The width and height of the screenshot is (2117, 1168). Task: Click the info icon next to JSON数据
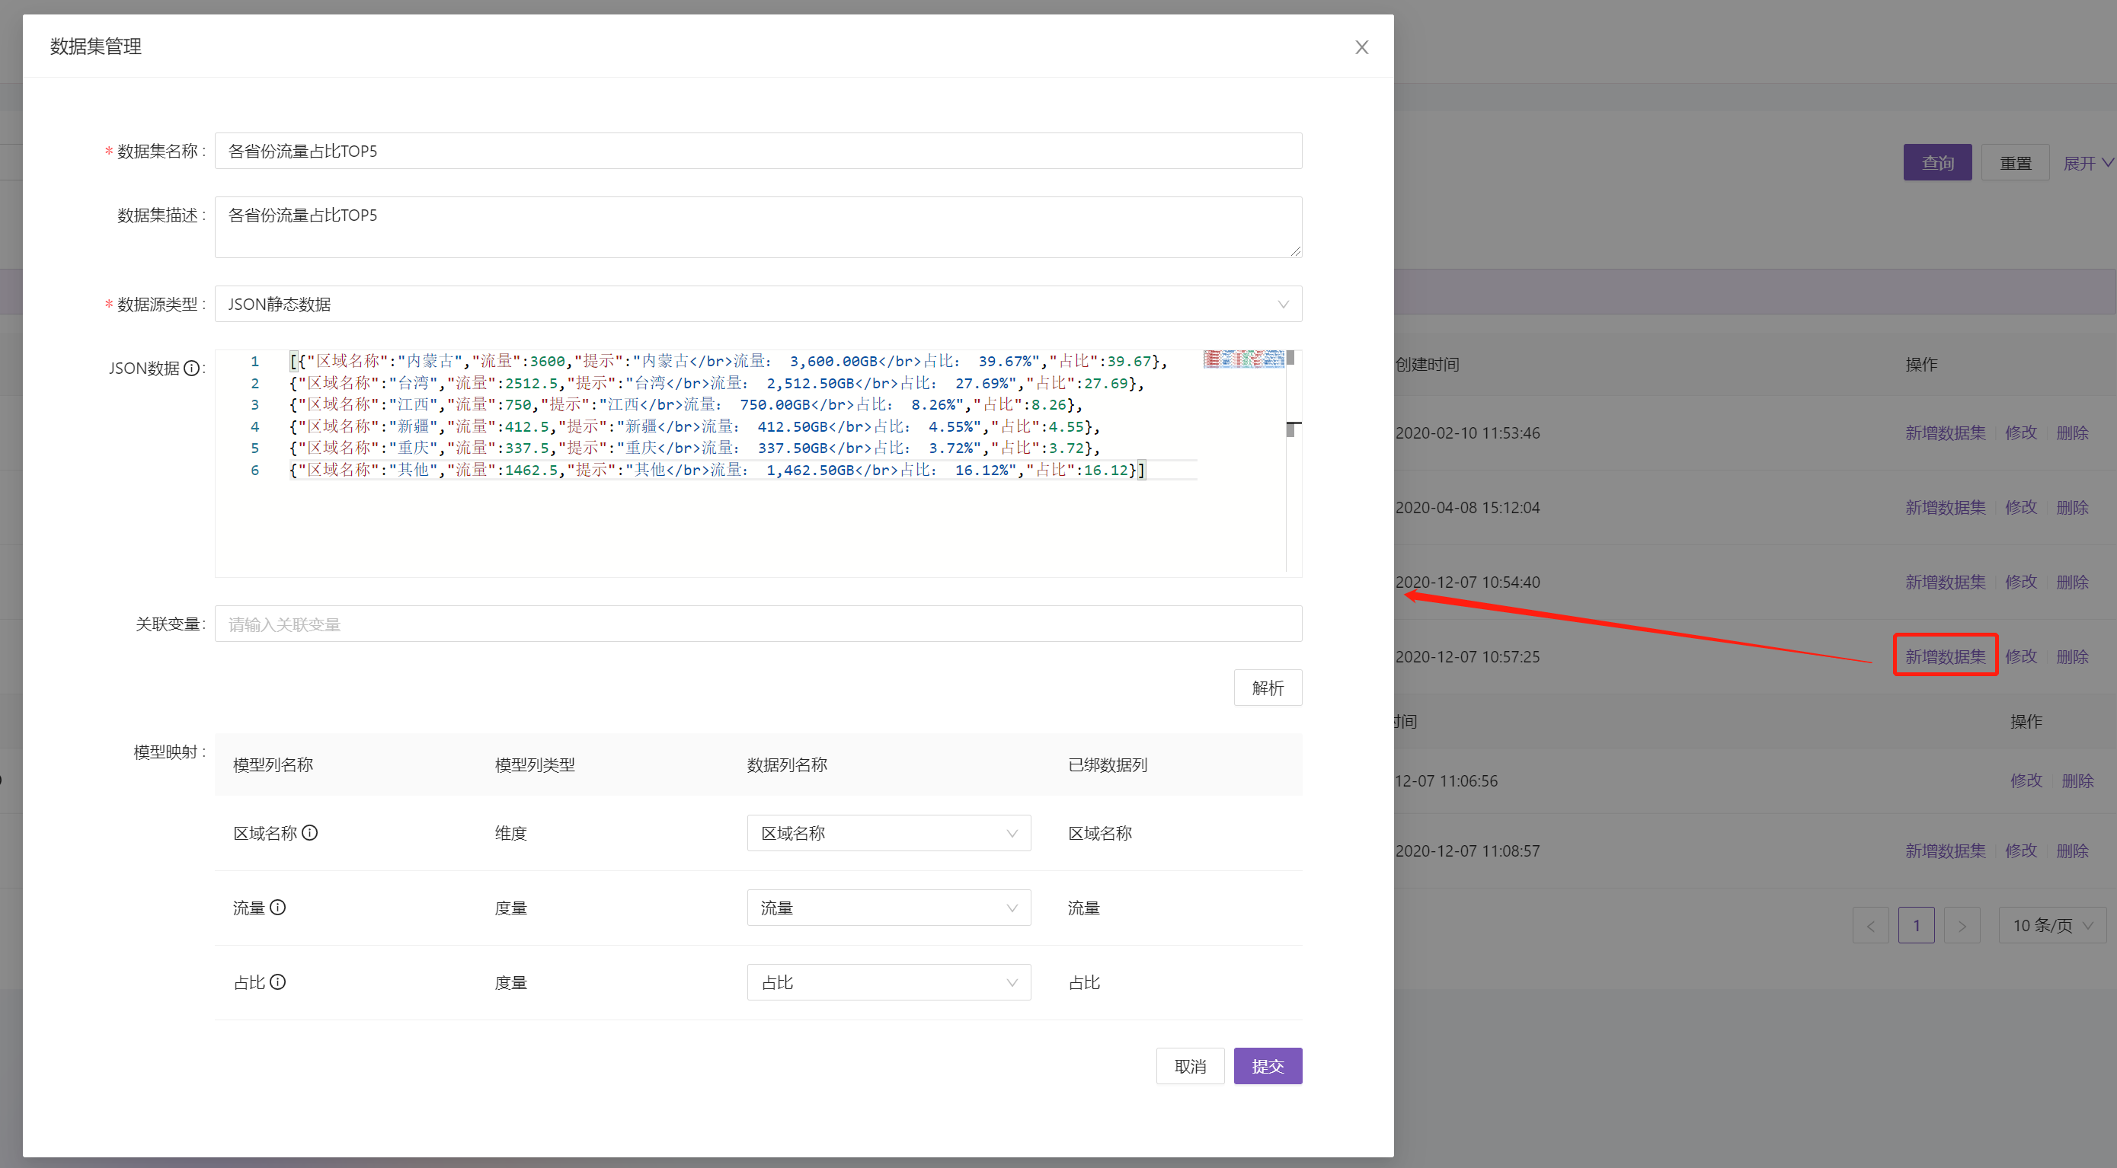pyautogui.click(x=191, y=368)
